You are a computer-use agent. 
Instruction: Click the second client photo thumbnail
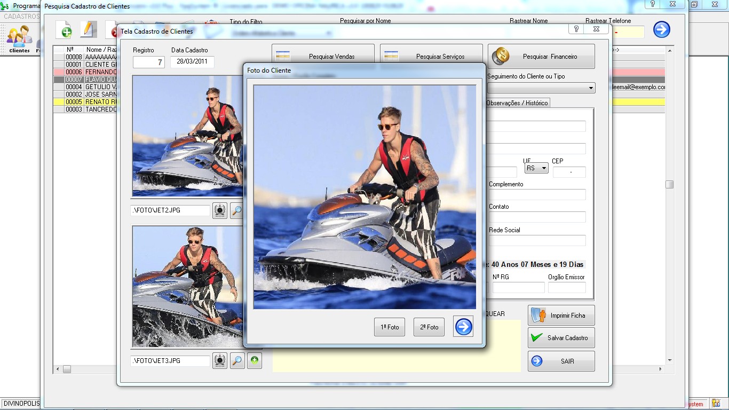click(x=187, y=287)
